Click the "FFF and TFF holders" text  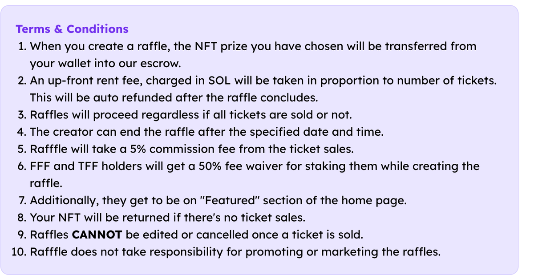click(84, 166)
